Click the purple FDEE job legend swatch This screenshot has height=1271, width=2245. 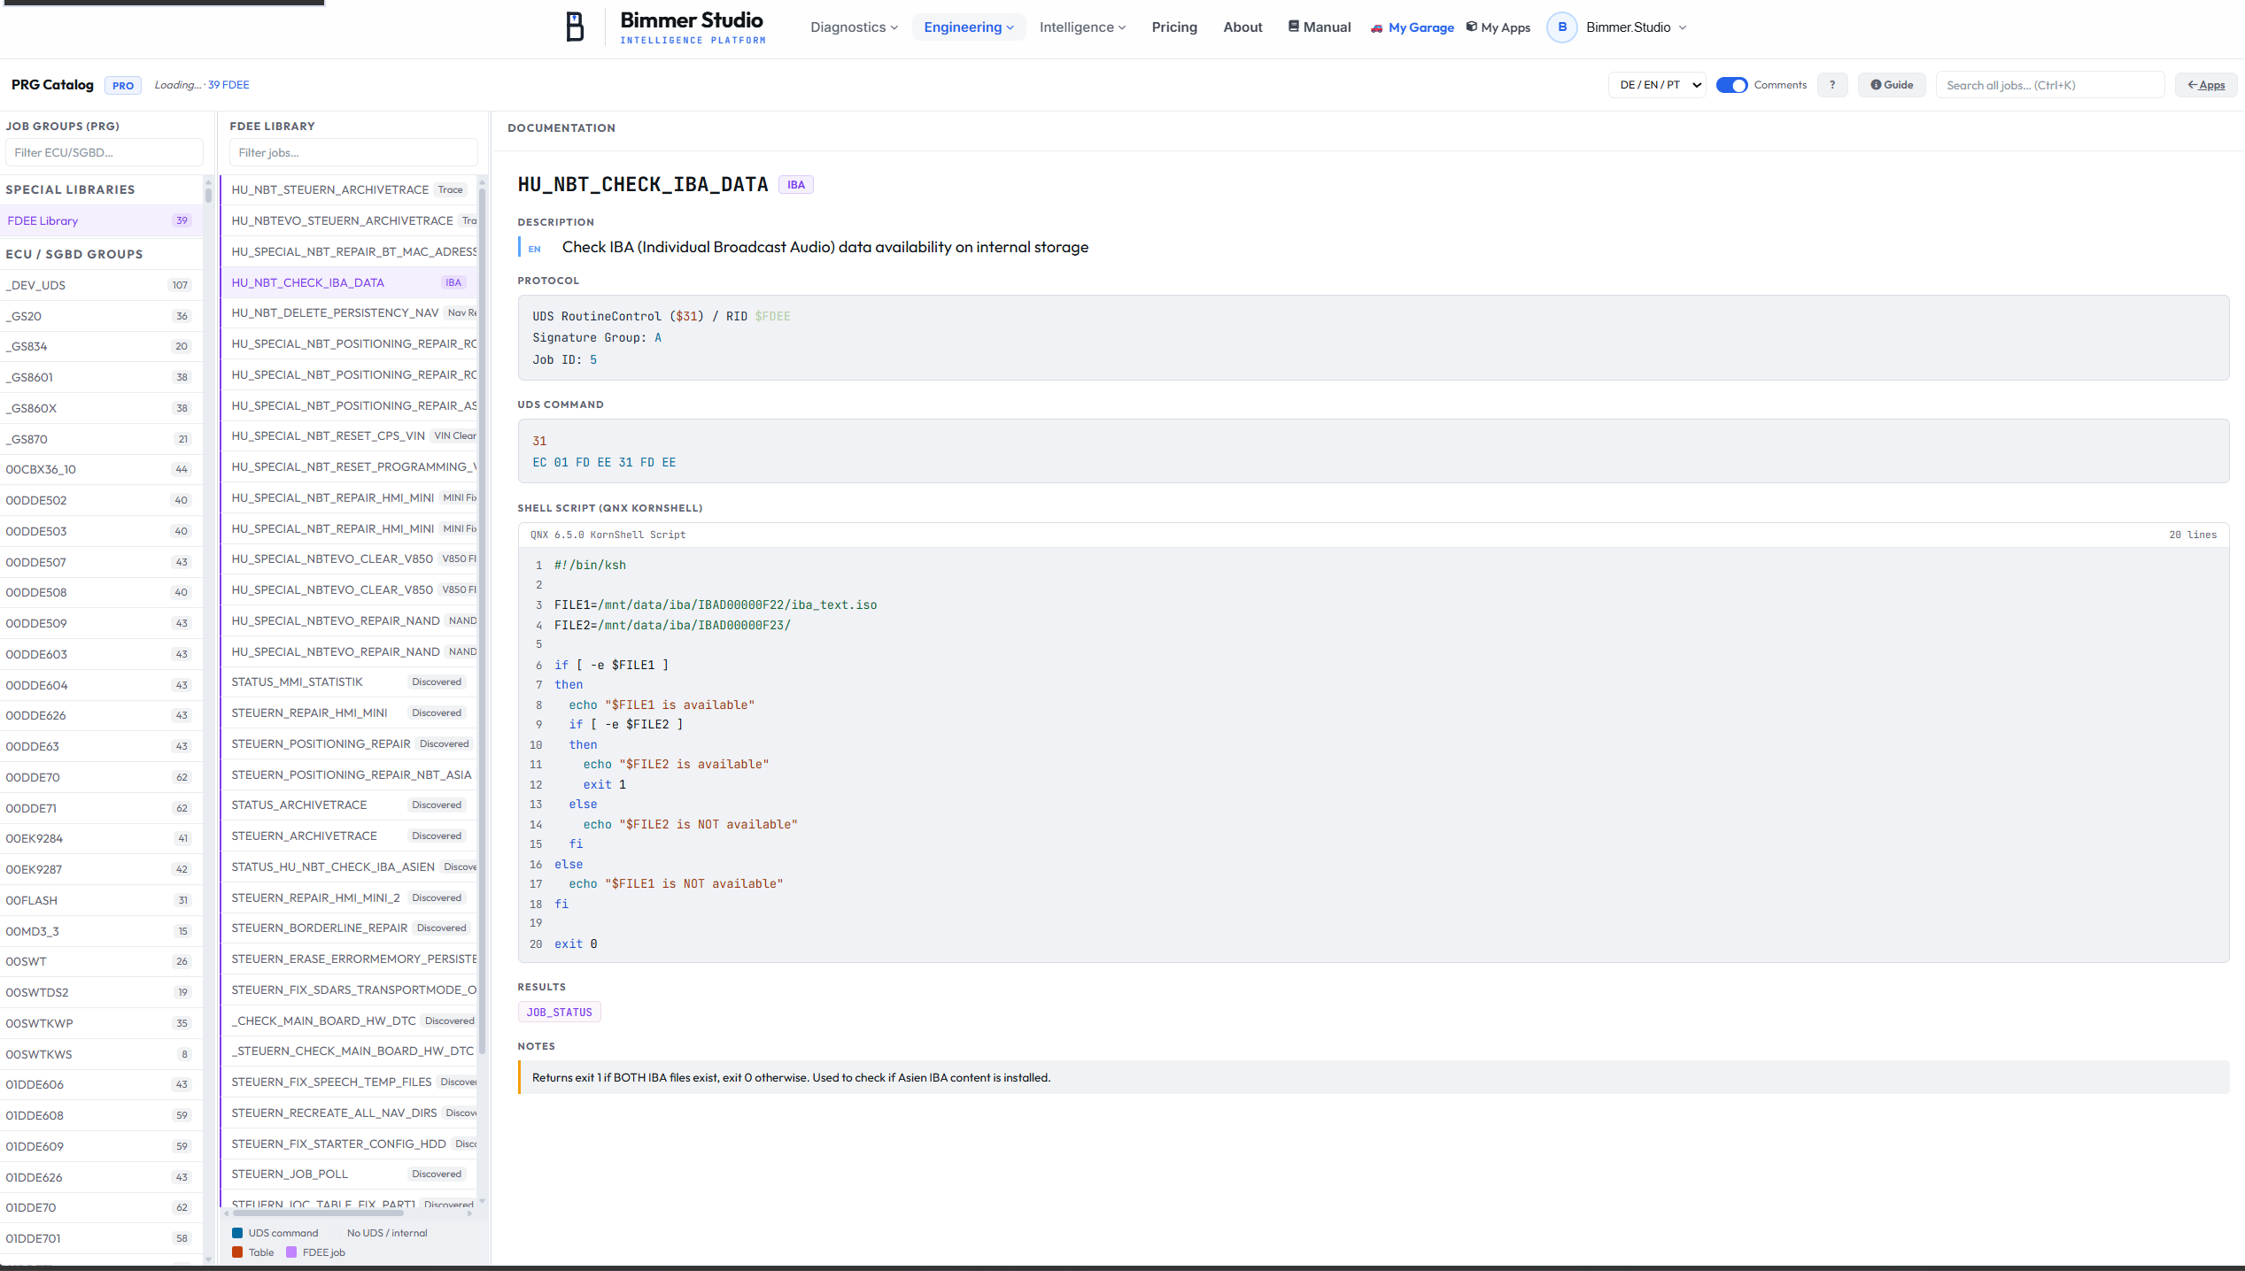pos(291,1252)
